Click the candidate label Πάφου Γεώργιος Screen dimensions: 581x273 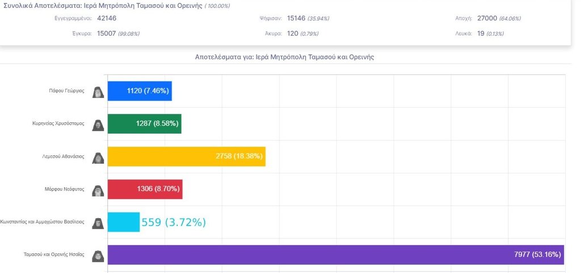(x=67, y=91)
